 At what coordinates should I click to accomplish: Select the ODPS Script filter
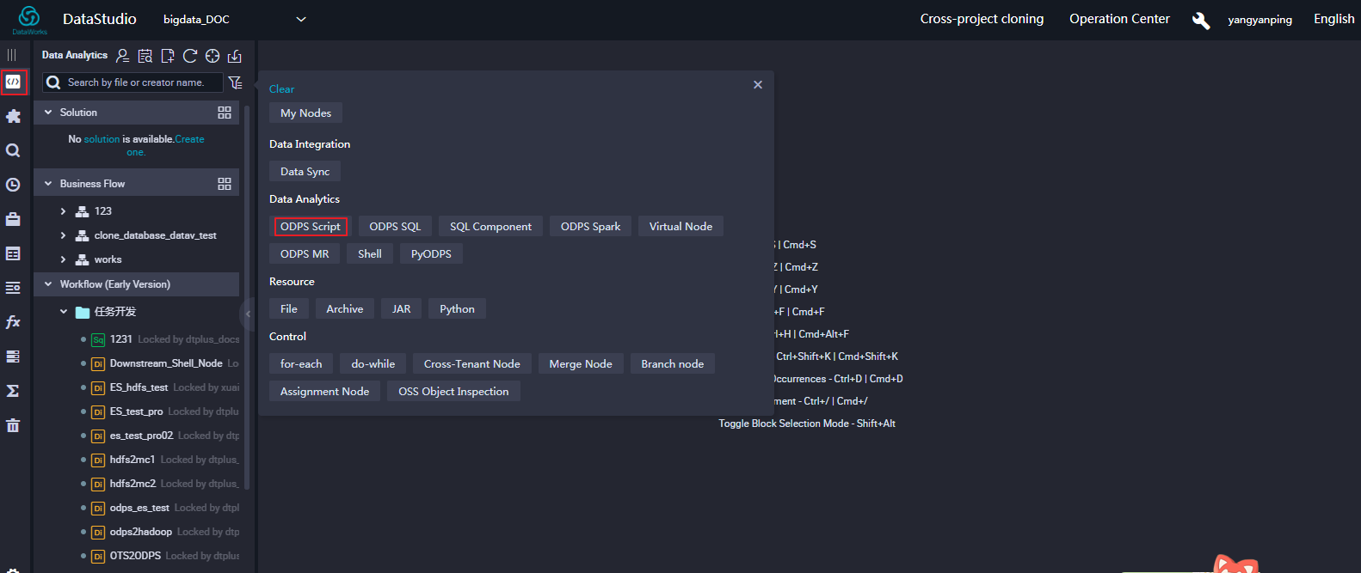click(311, 227)
